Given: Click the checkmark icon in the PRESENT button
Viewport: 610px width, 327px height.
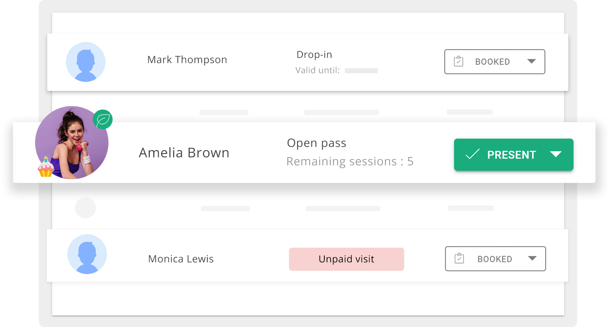Looking at the screenshot, I should pyautogui.click(x=472, y=154).
